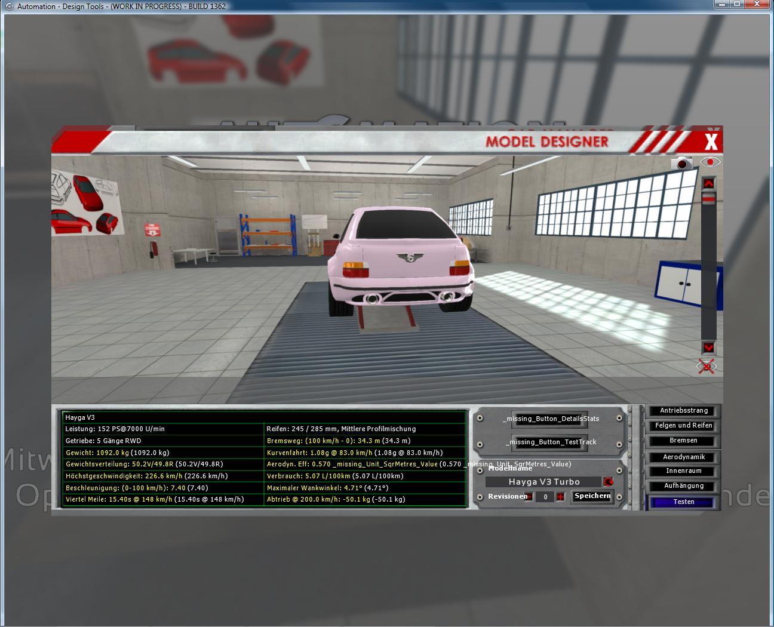Select the Aufhängung tab
The height and width of the screenshot is (627, 774).
[x=684, y=486]
